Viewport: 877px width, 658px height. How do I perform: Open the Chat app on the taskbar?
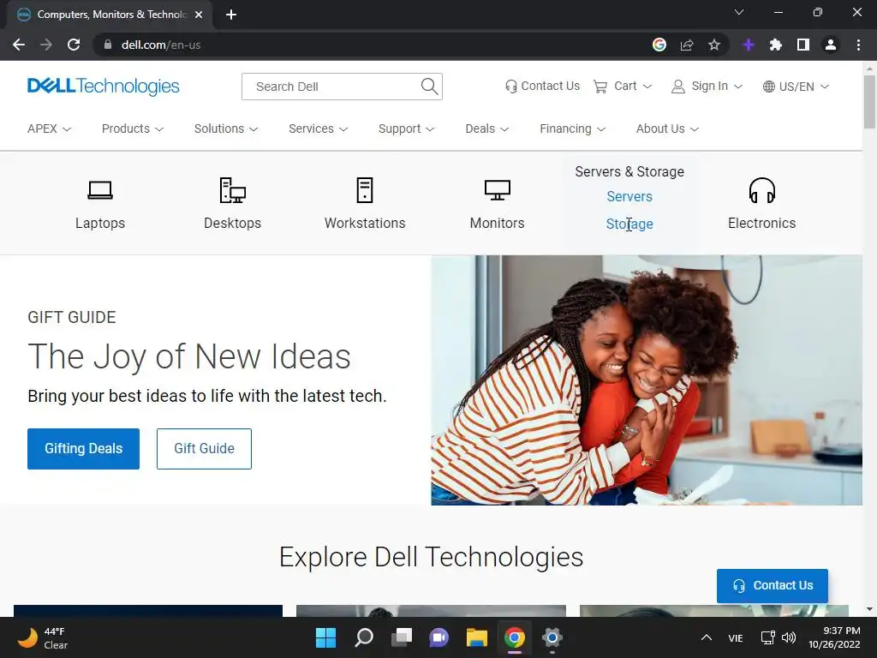pos(439,637)
